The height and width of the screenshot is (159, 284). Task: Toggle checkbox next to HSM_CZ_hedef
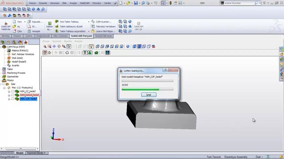tap(13, 91)
